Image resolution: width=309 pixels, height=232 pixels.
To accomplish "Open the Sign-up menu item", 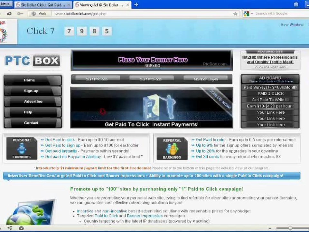I will point(33,91).
